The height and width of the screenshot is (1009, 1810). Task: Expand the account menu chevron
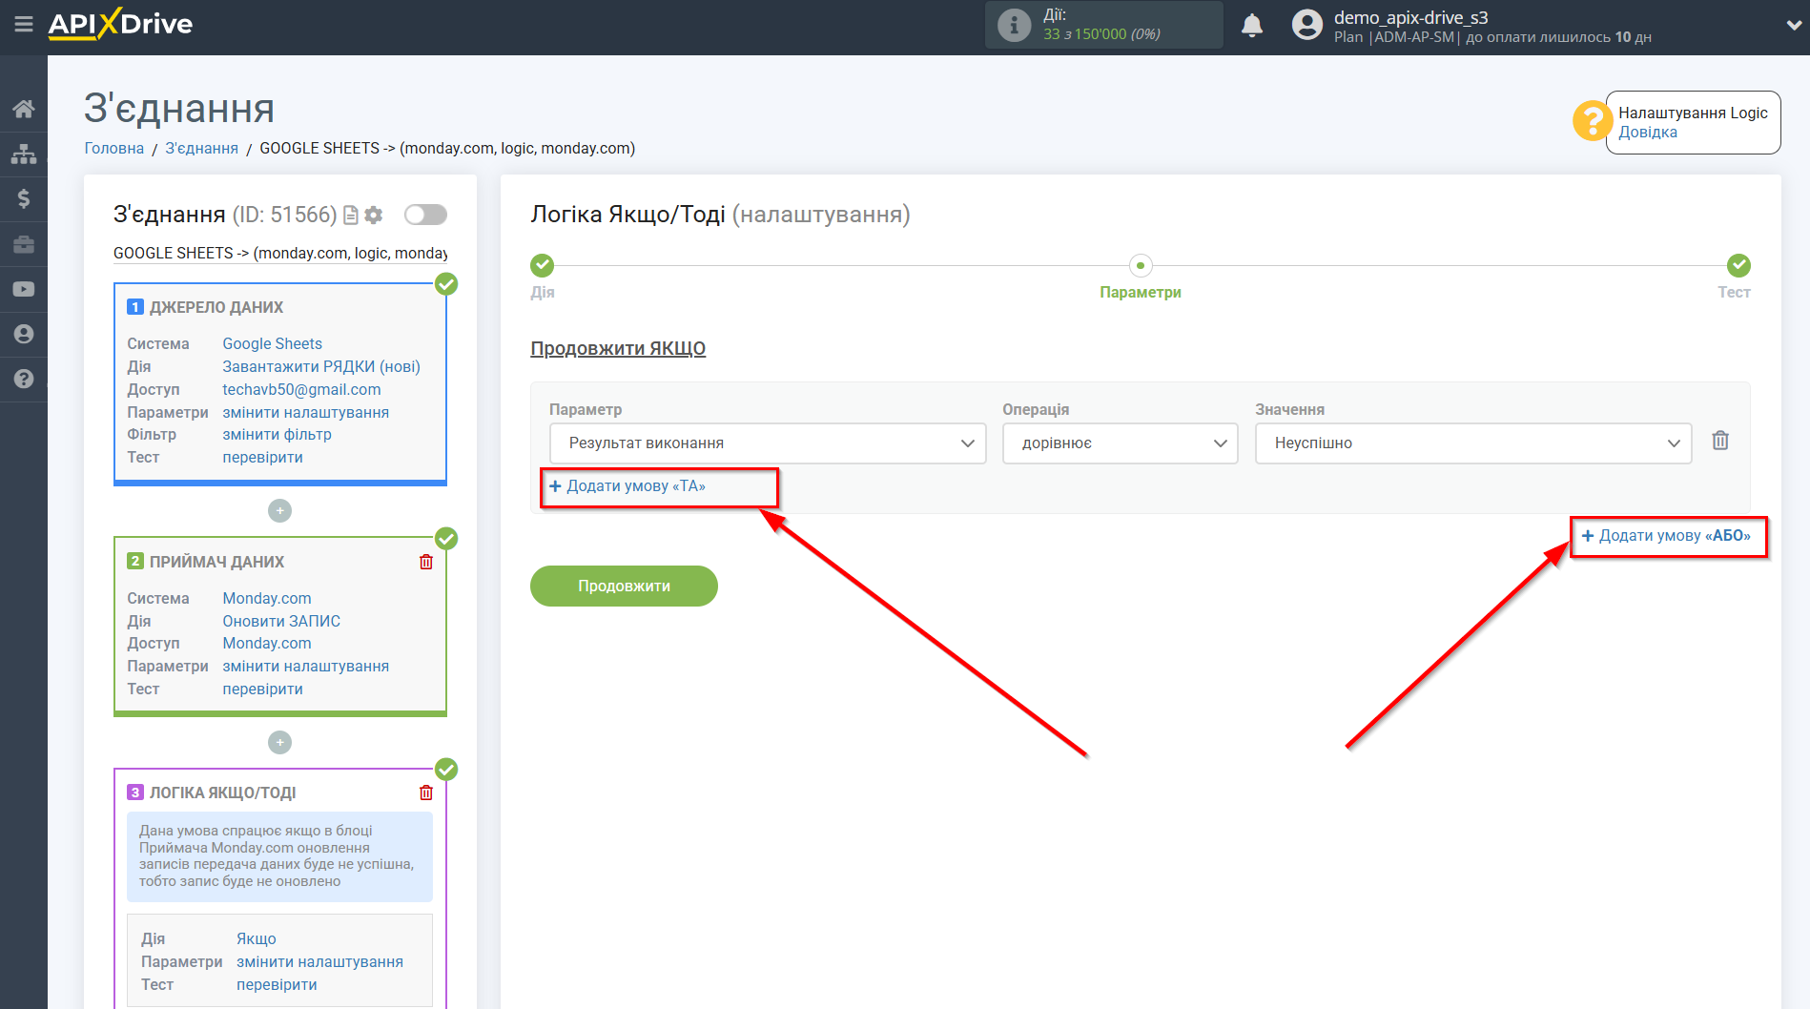1793,26
